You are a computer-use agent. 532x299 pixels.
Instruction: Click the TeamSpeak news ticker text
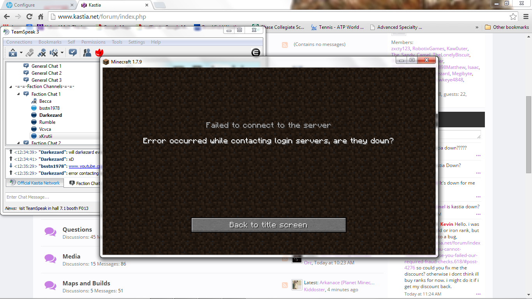[54, 208]
